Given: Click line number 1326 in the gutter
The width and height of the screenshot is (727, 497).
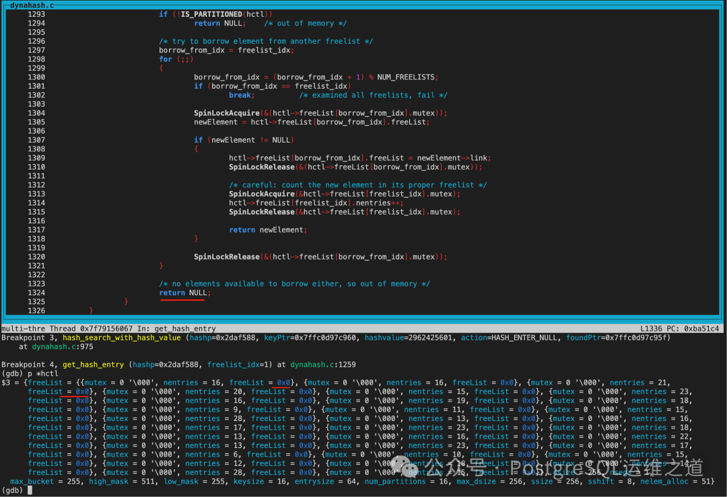Looking at the screenshot, I should click(x=36, y=310).
